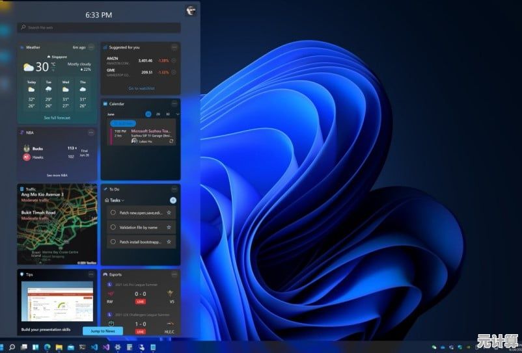The height and width of the screenshot is (353, 522).
Task: Click the Search the web field
Action: [x=99, y=27]
